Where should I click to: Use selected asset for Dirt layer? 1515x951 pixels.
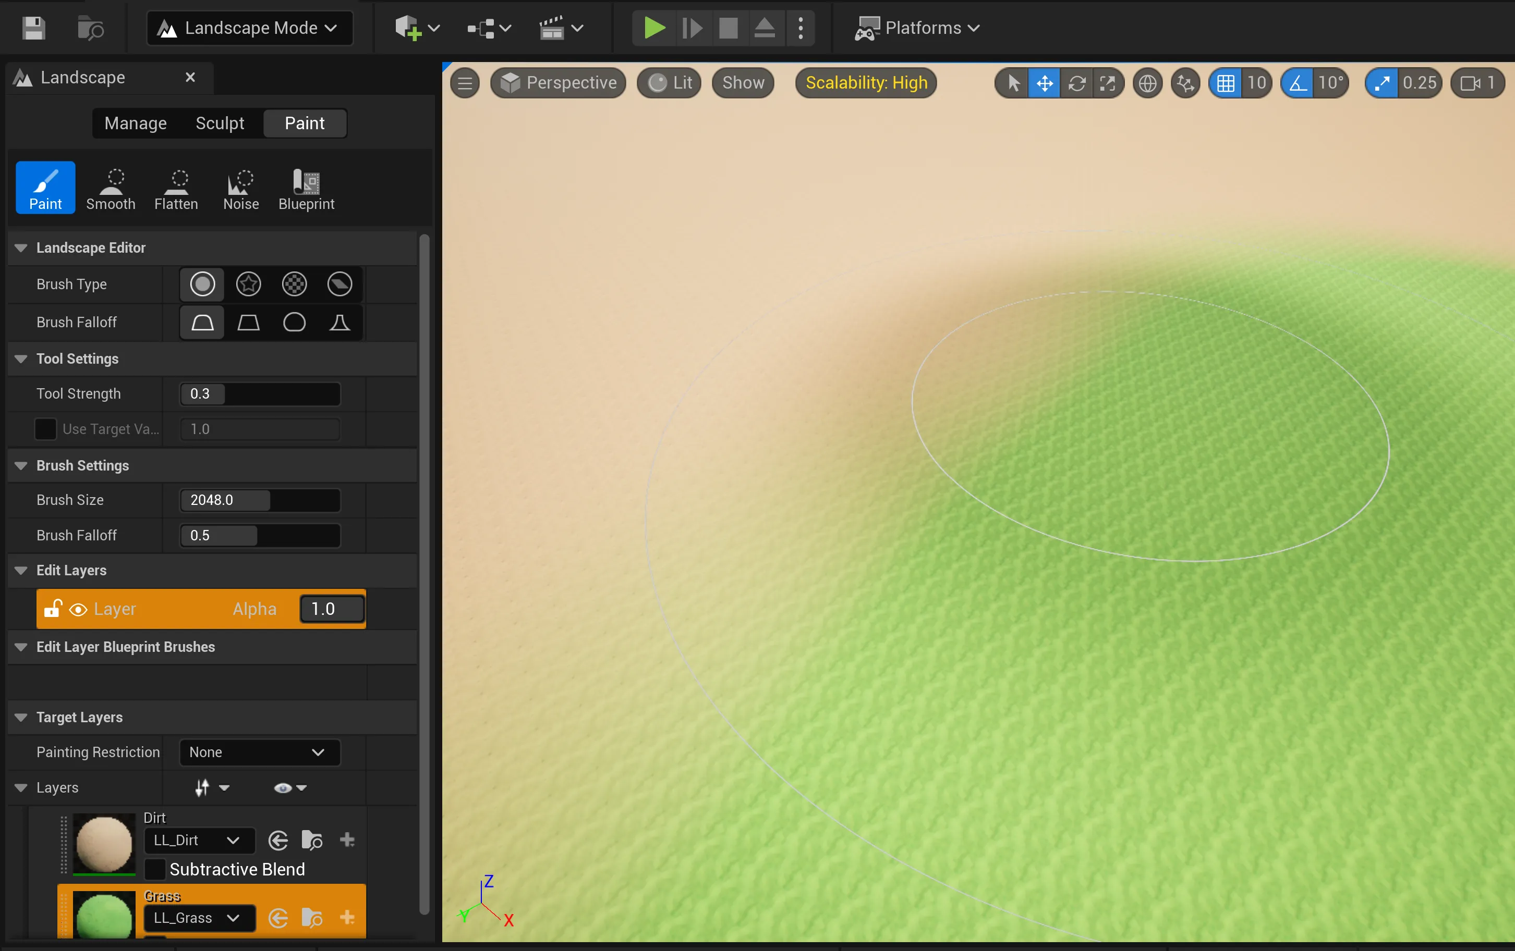(x=278, y=841)
